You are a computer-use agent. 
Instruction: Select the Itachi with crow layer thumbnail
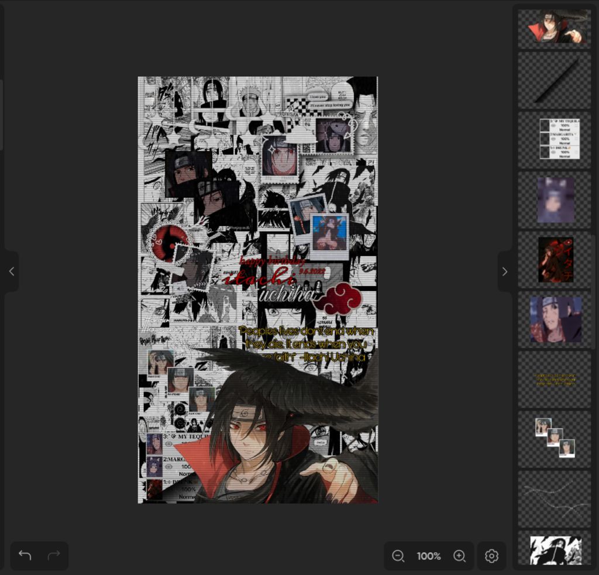(555, 29)
